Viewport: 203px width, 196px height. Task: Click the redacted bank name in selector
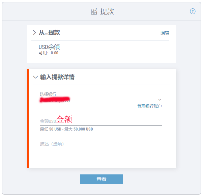55,100
